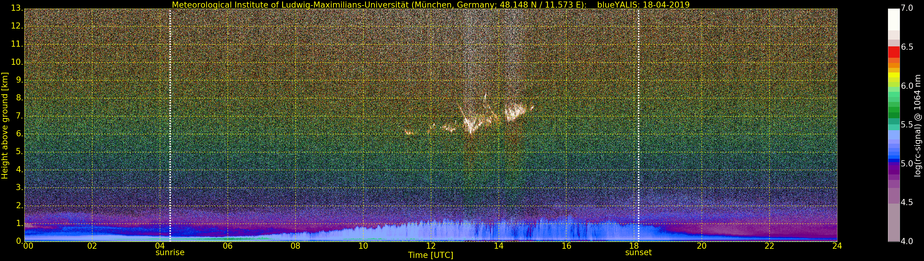Viewport: 924px width, 261px height.
Task: Click the time axis tick '10'
Action: click(x=363, y=246)
